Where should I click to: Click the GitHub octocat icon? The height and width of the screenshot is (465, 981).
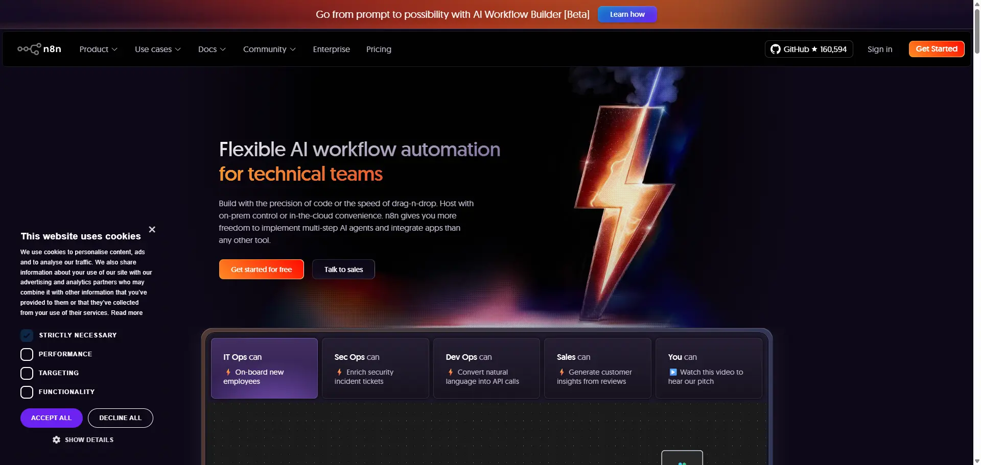(775, 49)
